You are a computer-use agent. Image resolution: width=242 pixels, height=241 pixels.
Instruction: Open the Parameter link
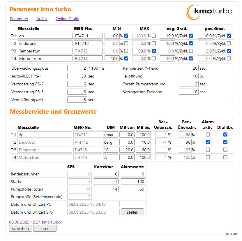tap(19, 19)
